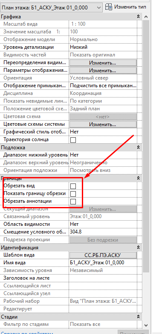Click the Секущий диапазон Изменить button
162x334 pixels.
pos(103,209)
